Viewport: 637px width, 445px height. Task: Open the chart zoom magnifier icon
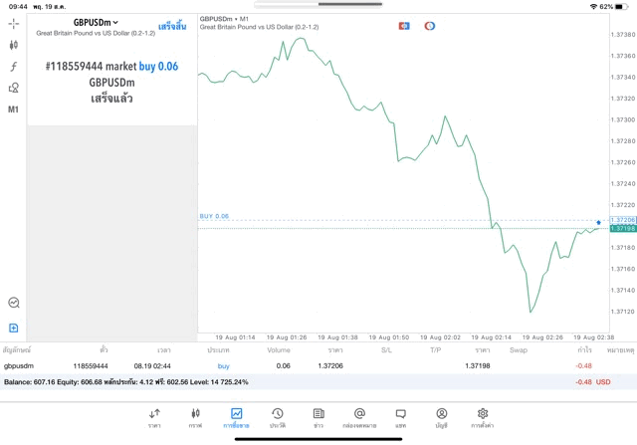pos(14,303)
